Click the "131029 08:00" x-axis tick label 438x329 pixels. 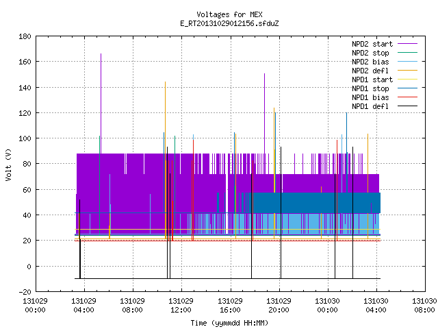132,306
